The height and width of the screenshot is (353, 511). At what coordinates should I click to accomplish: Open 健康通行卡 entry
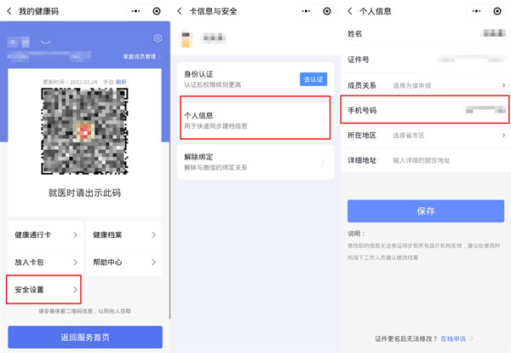tap(46, 234)
